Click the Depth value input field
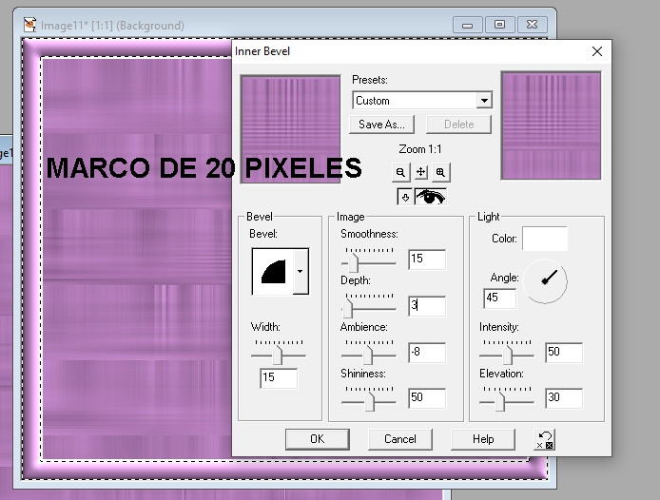 click(426, 305)
